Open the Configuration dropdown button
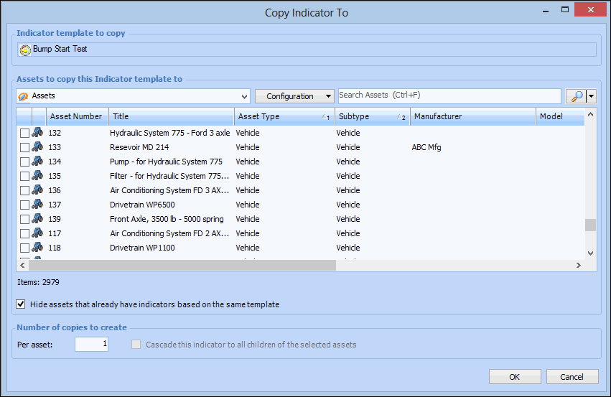This screenshot has height=397, width=611. pyautogui.click(x=294, y=96)
